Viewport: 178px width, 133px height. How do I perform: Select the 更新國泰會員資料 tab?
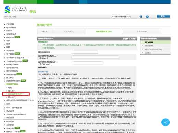[x=104, y=31]
